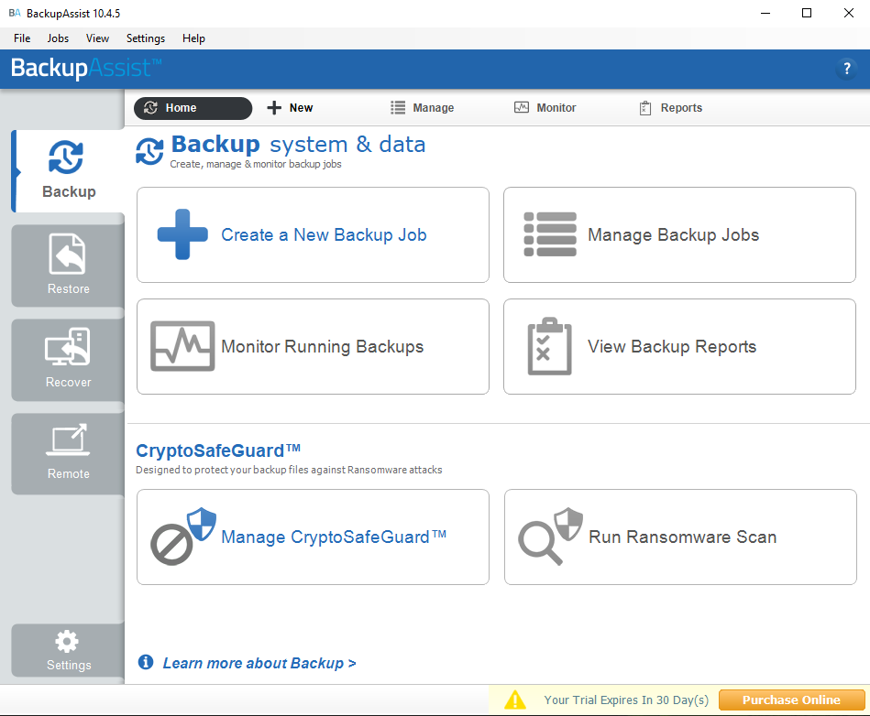Click View Backup Reports
870x716 pixels.
(x=679, y=346)
